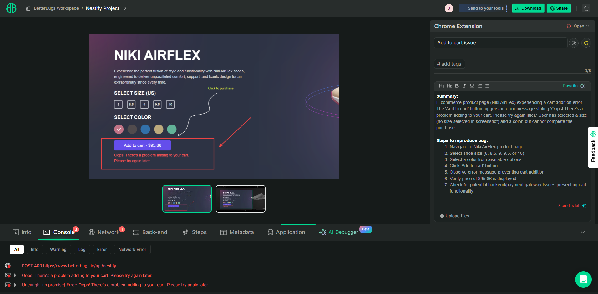Image resolution: width=598 pixels, height=294 pixels.
Task: Filter console by Error
Action: tap(102, 249)
